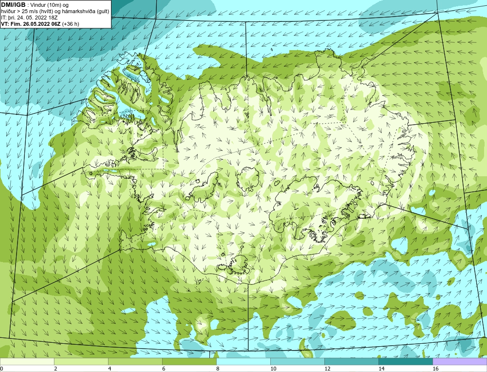Click the legend value label '8'
Screen dimensions: 487x372
pos(218,369)
